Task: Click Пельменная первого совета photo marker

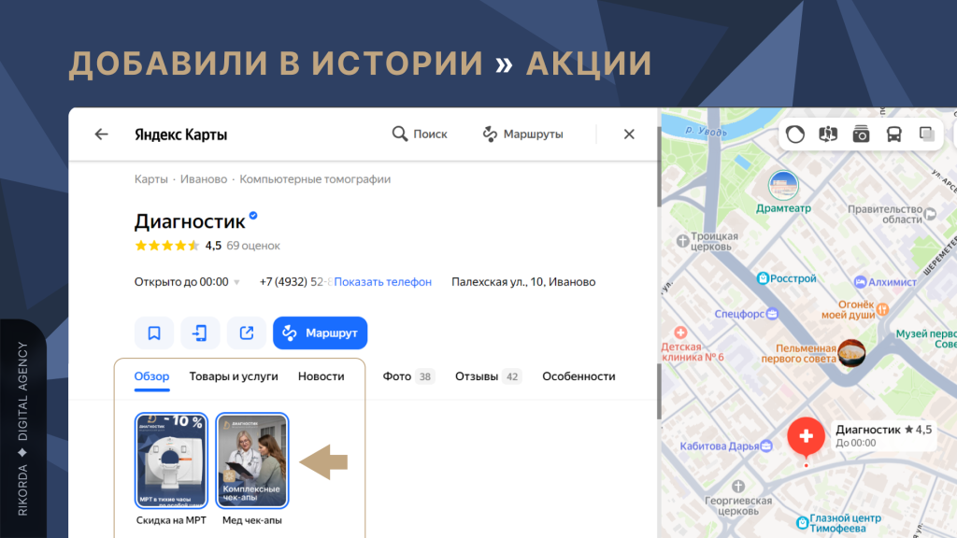Action: (851, 353)
